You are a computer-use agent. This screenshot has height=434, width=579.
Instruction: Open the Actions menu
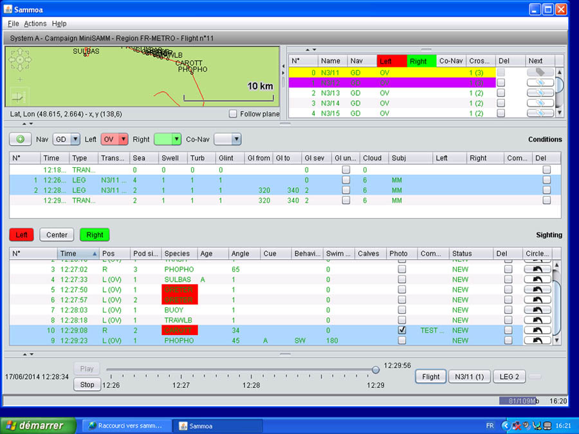click(x=35, y=24)
